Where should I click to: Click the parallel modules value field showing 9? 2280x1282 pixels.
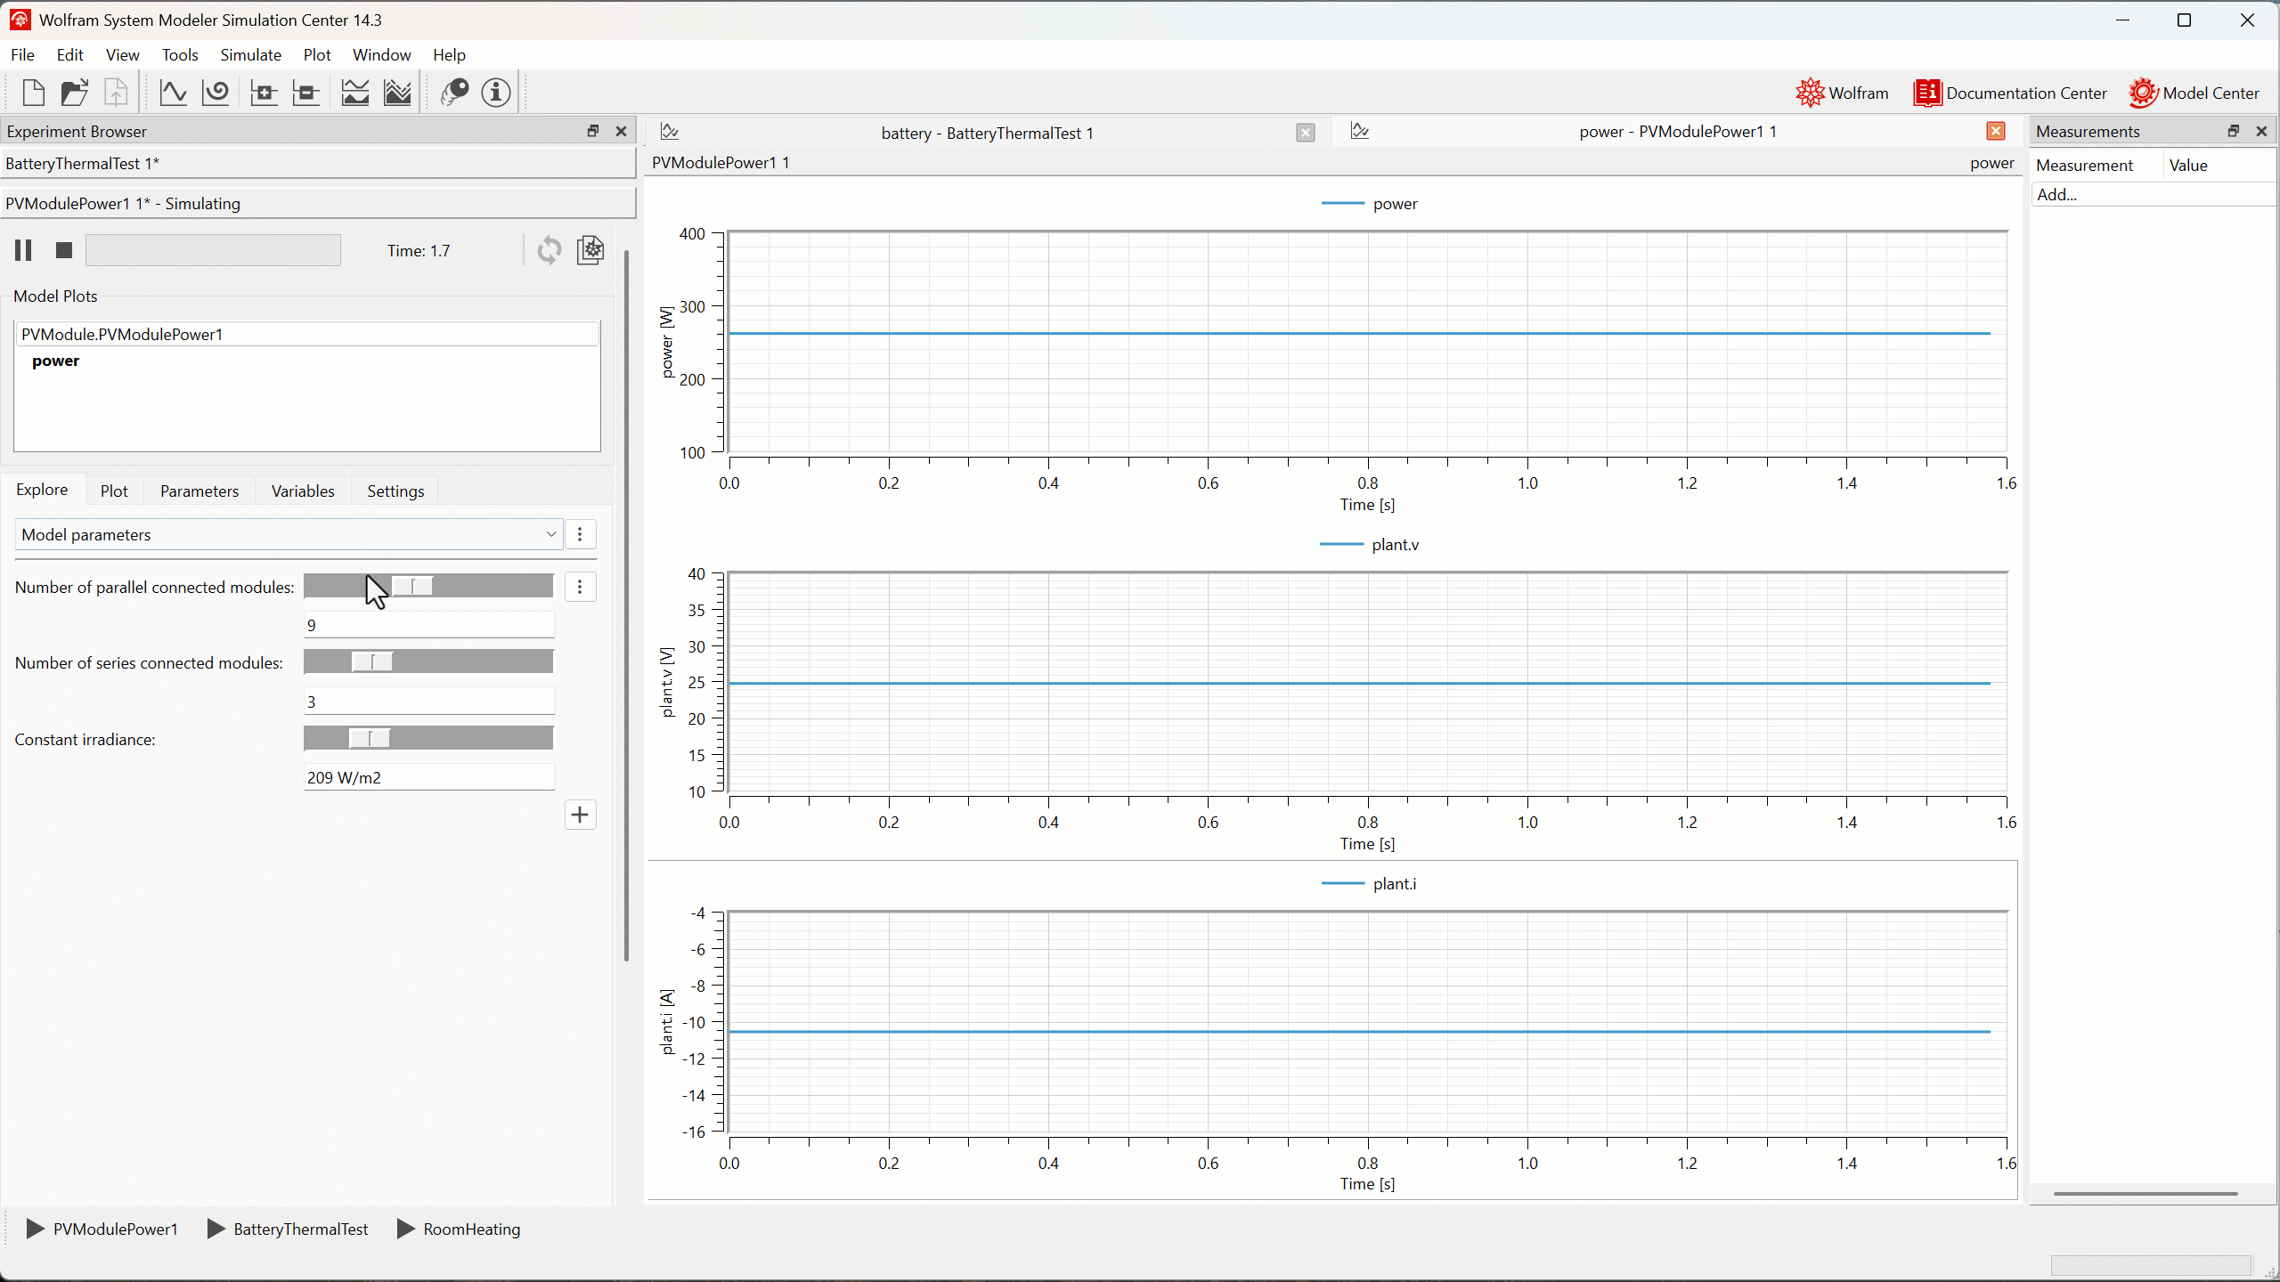click(429, 625)
